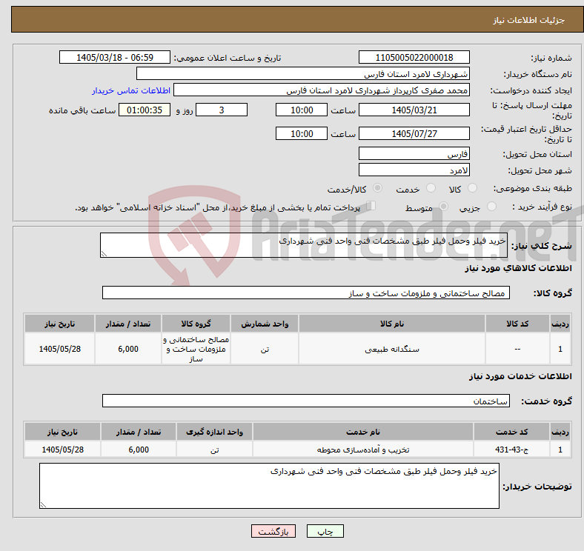The image size is (584, 551).
Task: Click the services quantity cell 6,000
Action: (x=139, y=450)
